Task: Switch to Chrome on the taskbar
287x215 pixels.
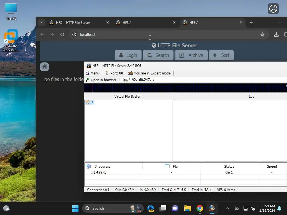Action: coord(200,208)
